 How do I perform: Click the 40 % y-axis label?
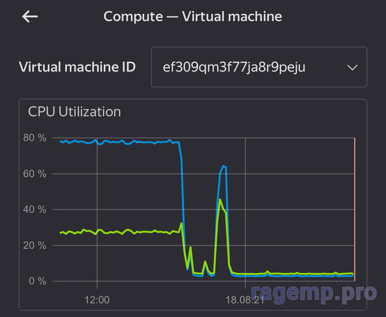[34, 209]
